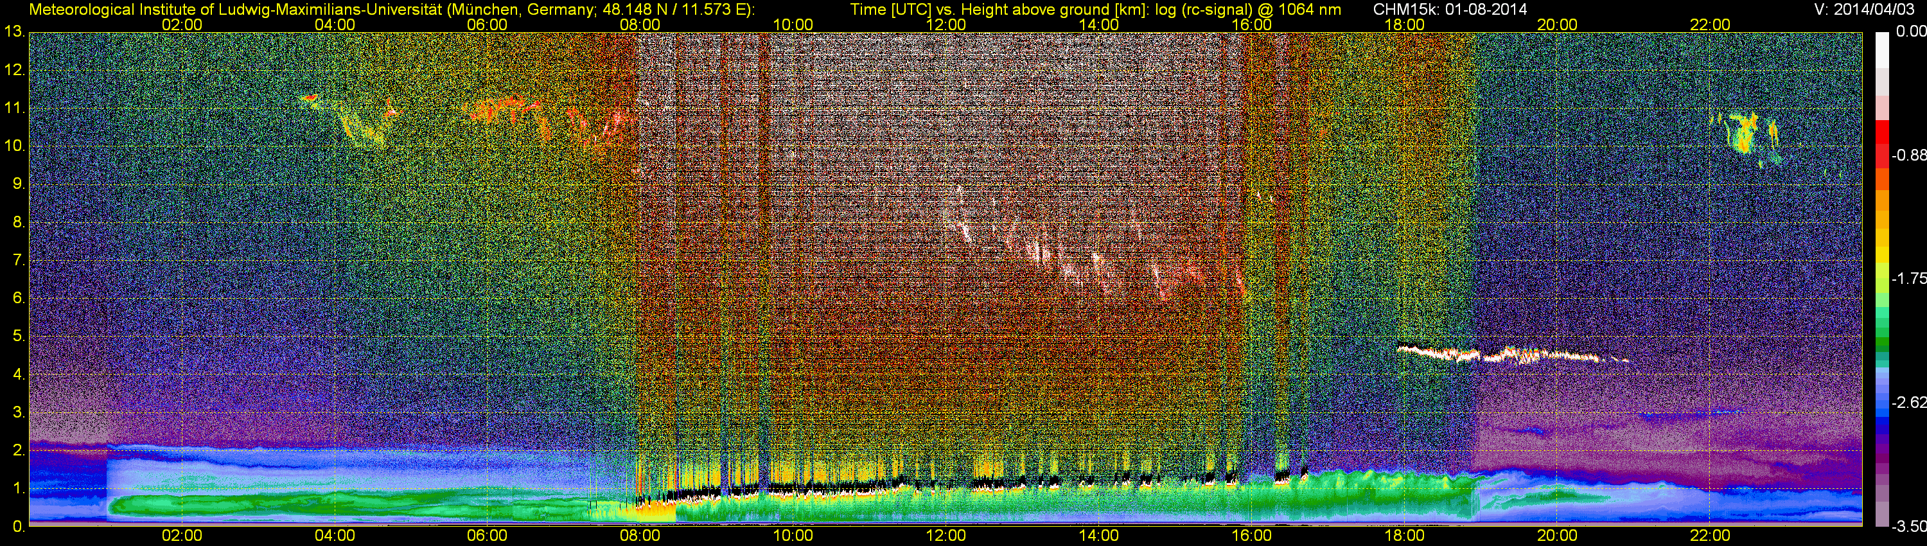Click '06:00' on the bottom time axis
1927x546 pixels.
[x=487, y=536]
